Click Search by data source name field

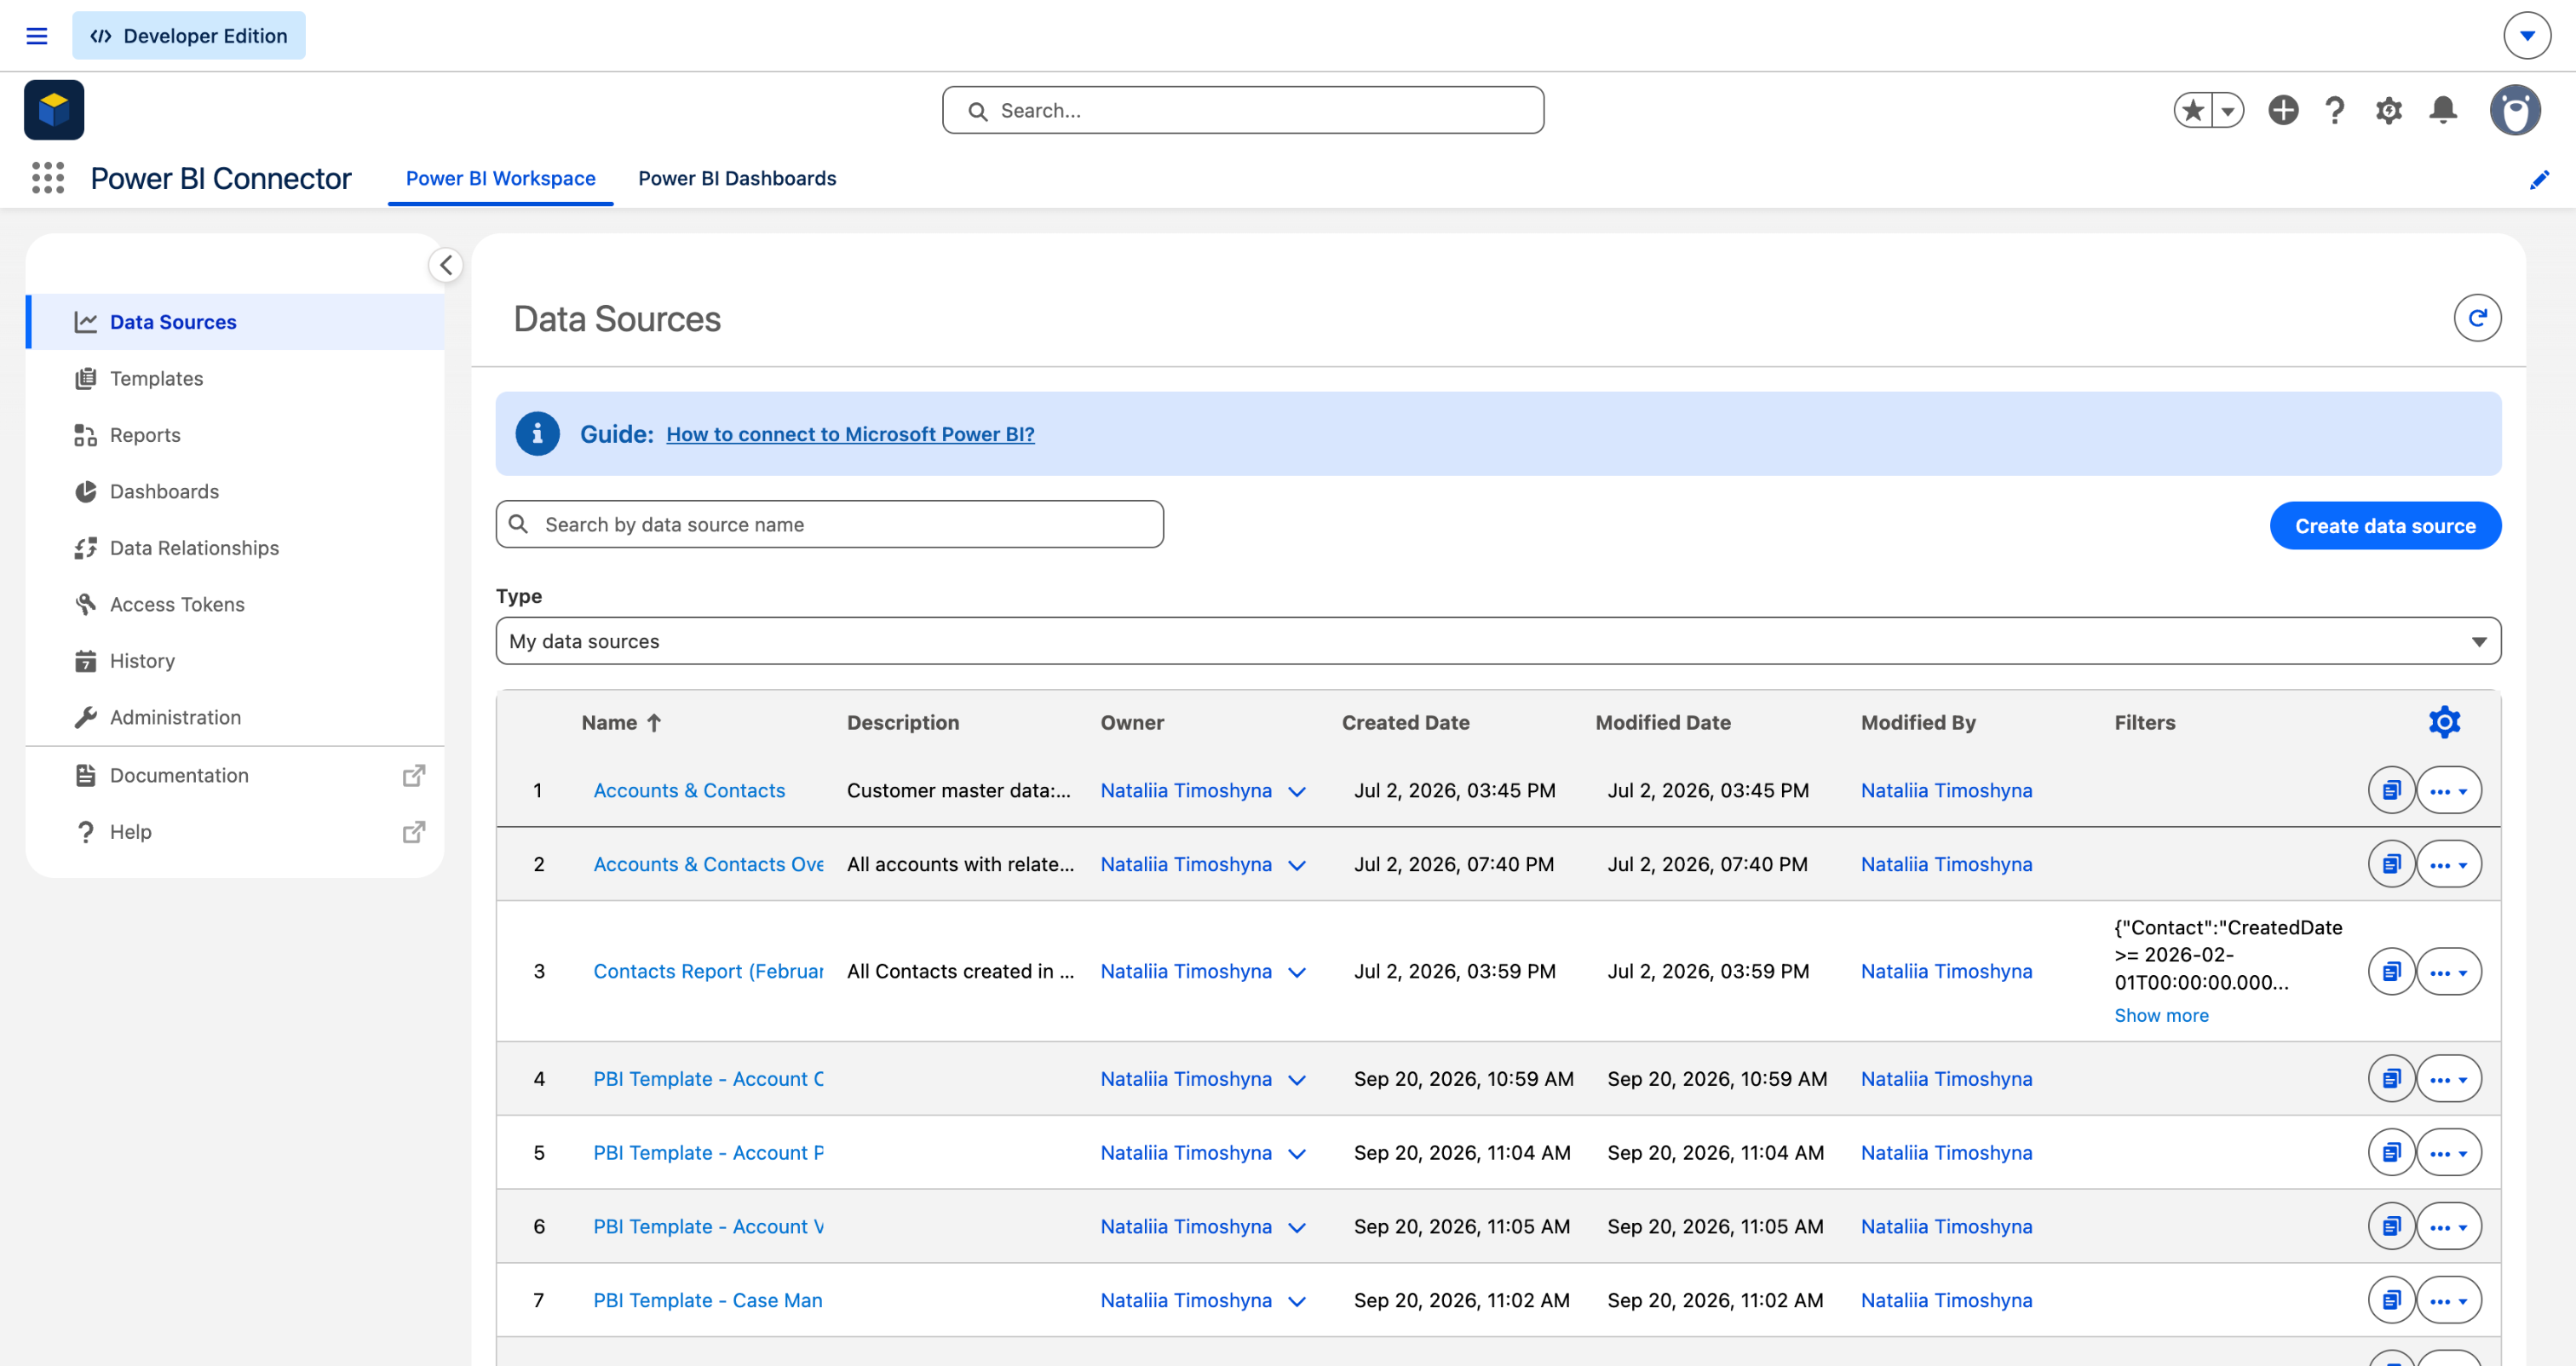(829, 524)
